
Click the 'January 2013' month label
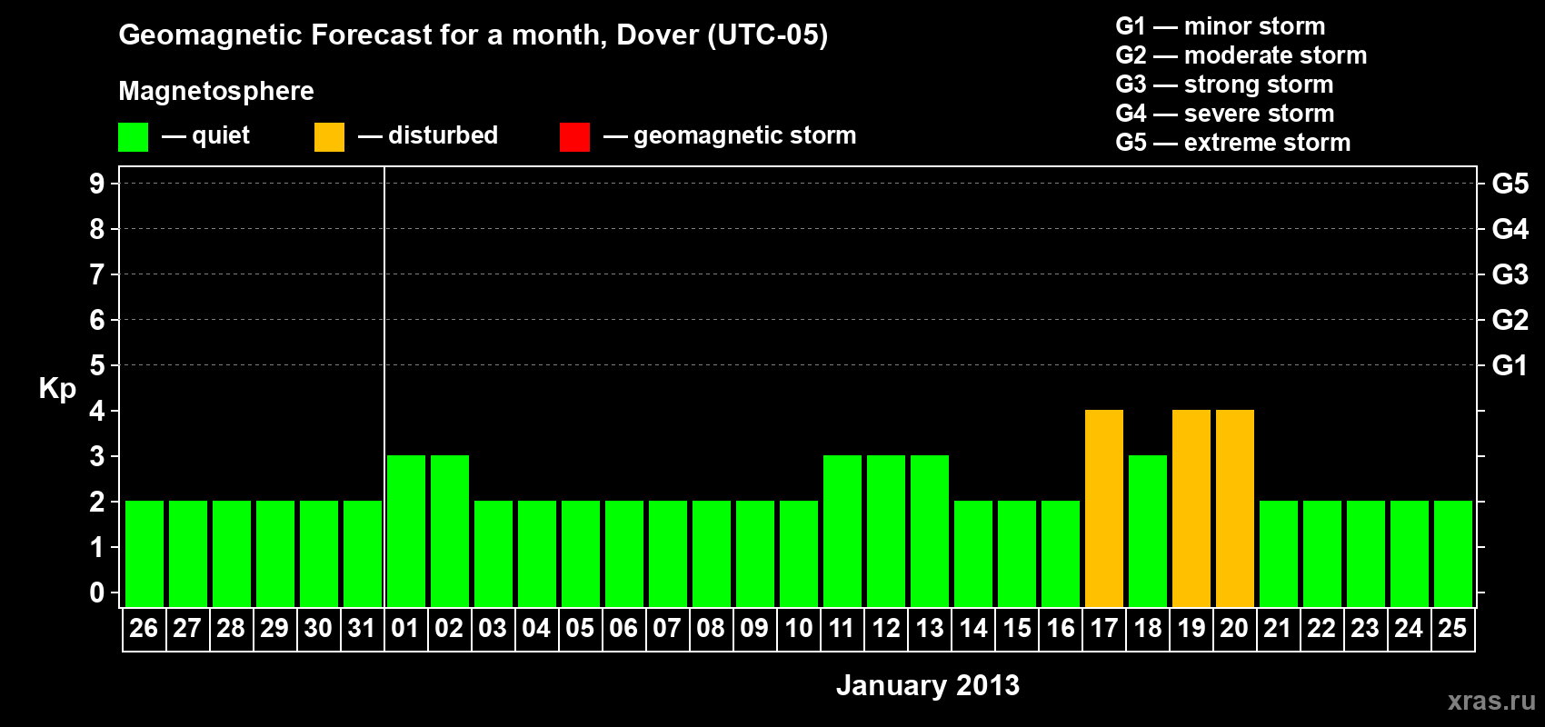928,685
